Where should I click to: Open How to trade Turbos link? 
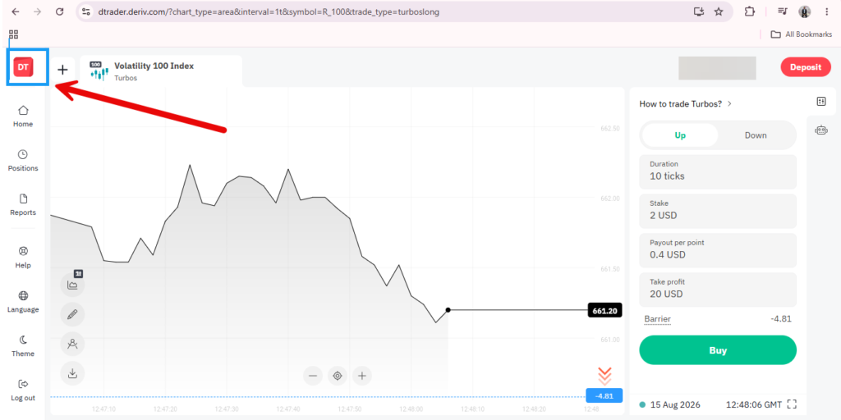coord(686,104)
